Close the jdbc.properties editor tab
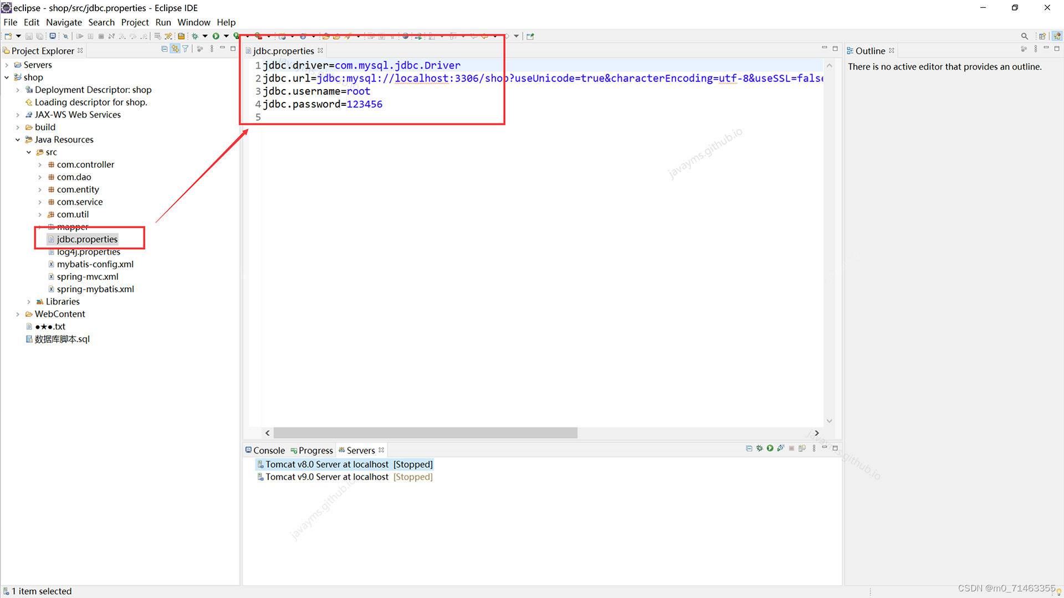This screenshot has height=598, width=1064. coord(320,50)
